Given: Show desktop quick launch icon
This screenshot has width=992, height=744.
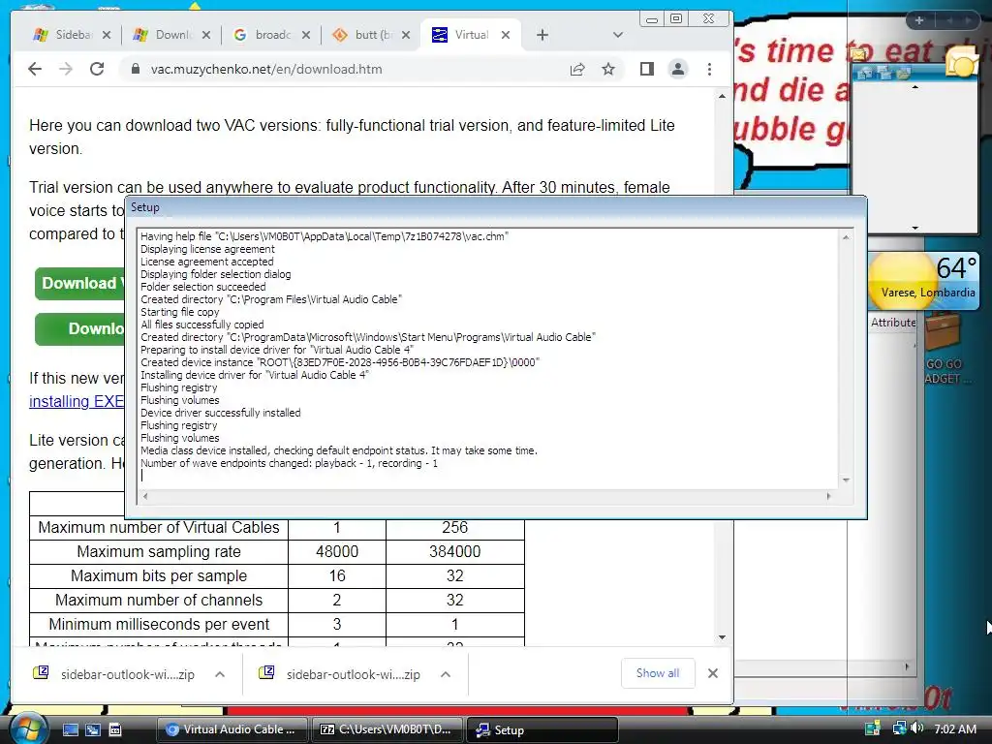Looking at the screenshot, I should [x=70, y=729].
